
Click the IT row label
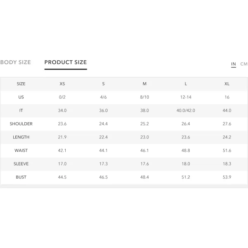pyautogui.click(x=21, y=110)
